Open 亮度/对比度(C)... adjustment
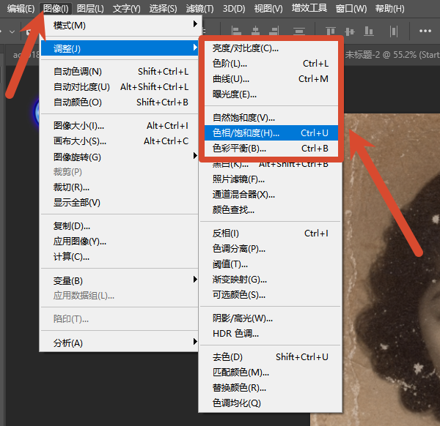Viewport: 440px width, 426px height. (271, 48)
